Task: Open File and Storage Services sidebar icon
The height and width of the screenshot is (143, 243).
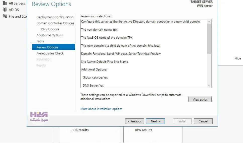Action: (5, 16)
